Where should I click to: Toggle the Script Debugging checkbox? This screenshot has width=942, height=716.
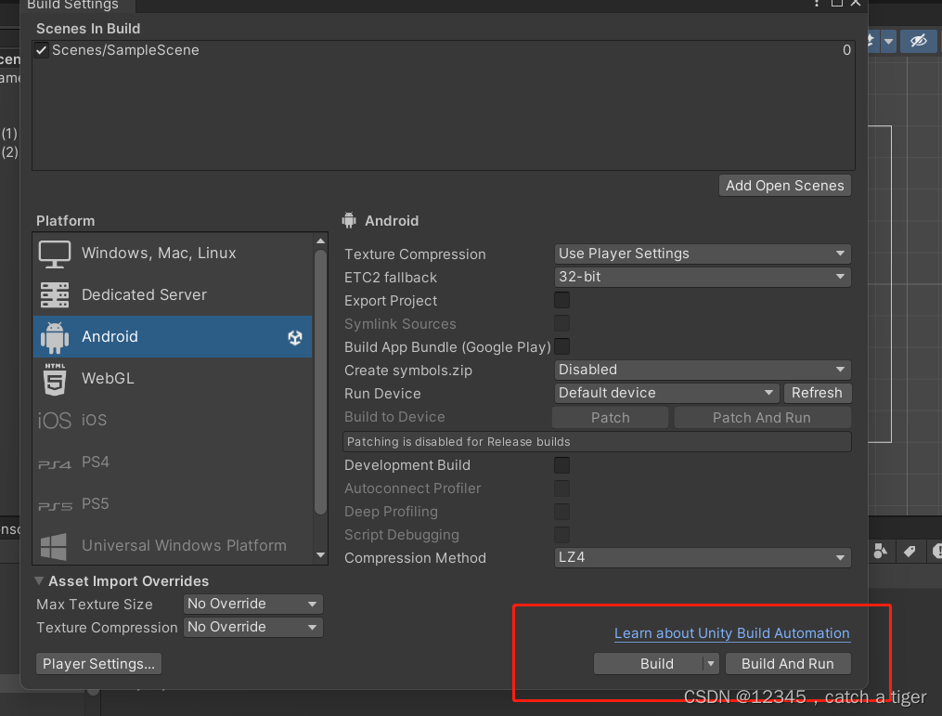point(561,534)
